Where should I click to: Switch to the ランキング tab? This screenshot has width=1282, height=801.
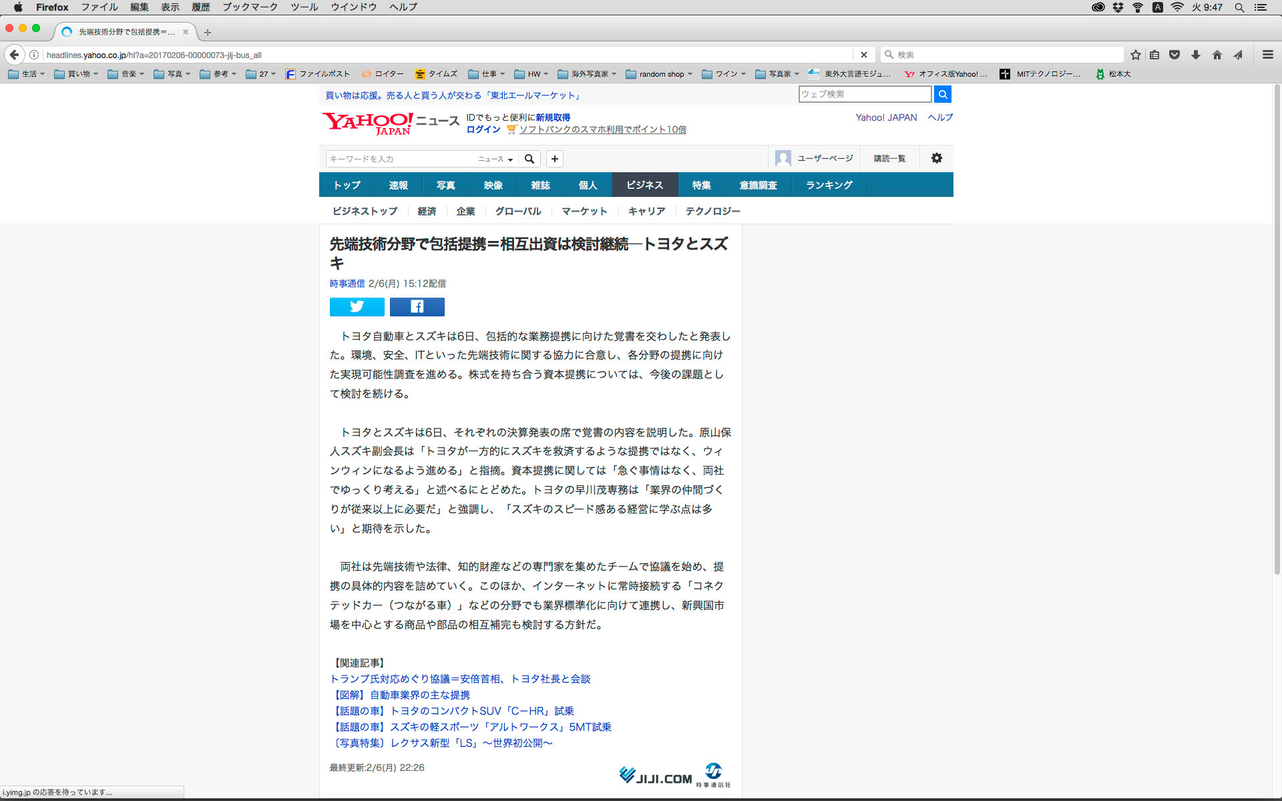[829, 185]
